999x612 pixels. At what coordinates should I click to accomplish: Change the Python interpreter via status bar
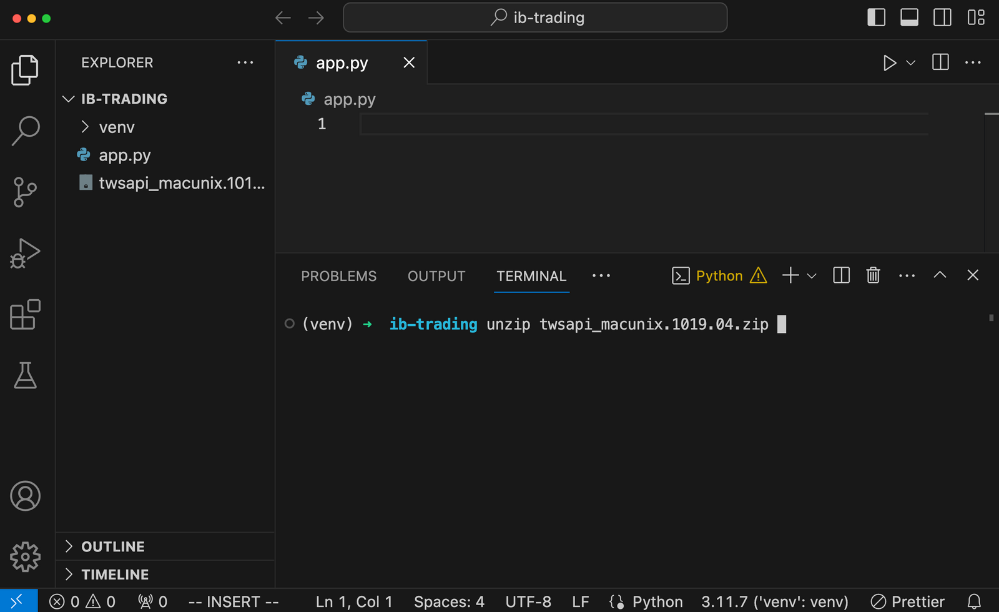pos(774,601)
